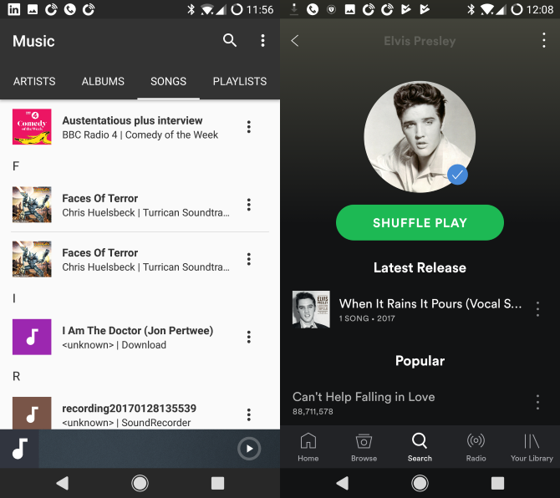The width and height of the screenshot is (560, 498).
Task: Go back from Elvis Presley page
Action: pyautogui.click(x=295, y=41)
